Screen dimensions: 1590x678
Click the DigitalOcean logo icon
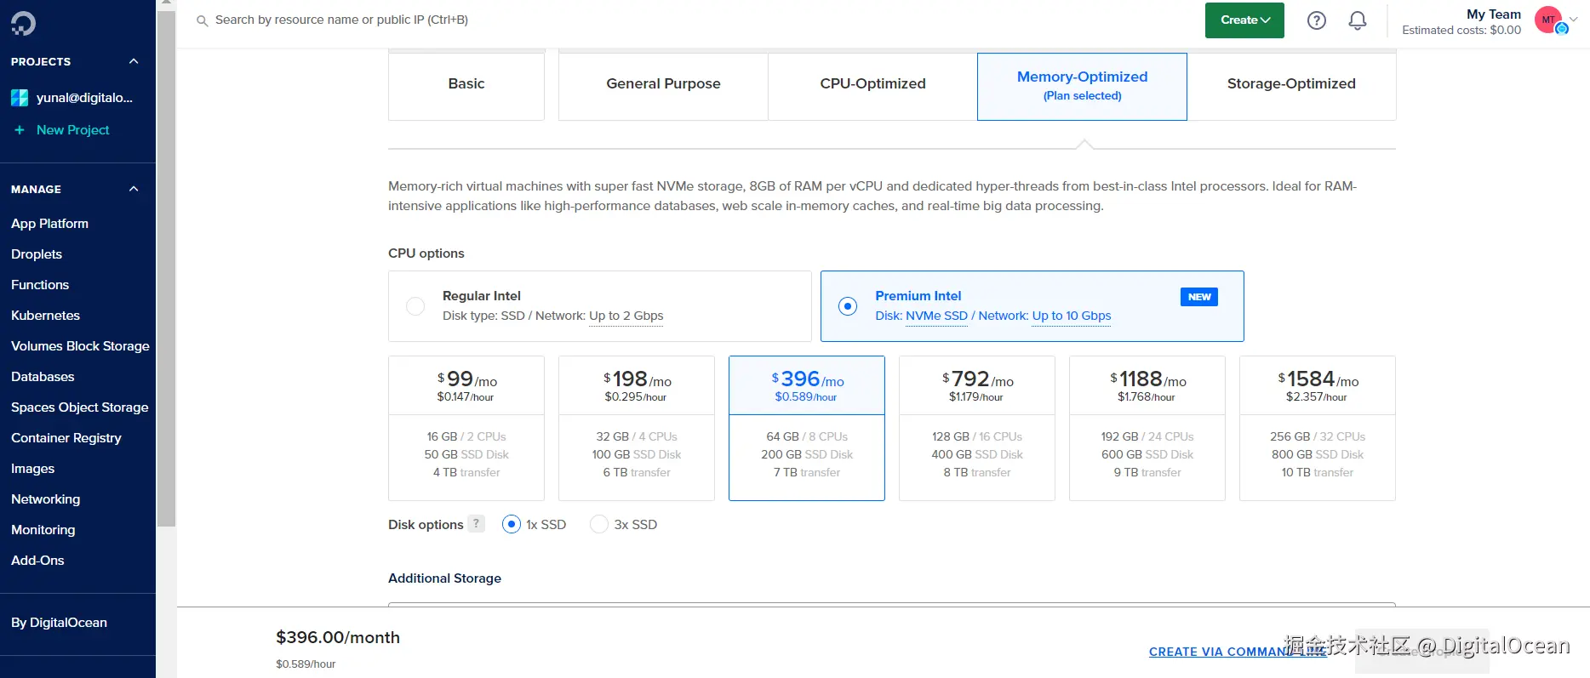pyautogui.click(x=24, y=23)
